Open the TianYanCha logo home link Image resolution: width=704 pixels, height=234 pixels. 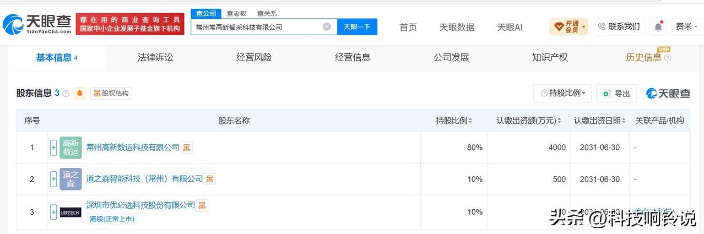click(37, 24)
